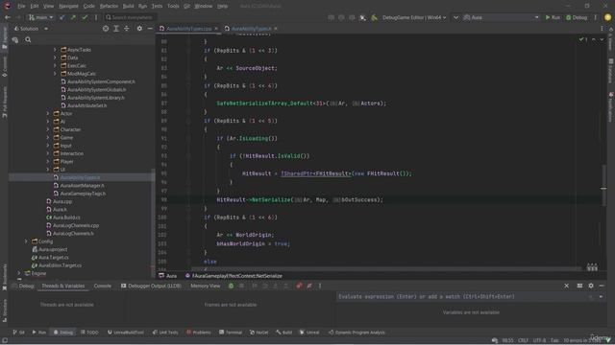Open the UnrealBuildTool tool window
Screen dimensions: 615x345
(x=126, y=333)
